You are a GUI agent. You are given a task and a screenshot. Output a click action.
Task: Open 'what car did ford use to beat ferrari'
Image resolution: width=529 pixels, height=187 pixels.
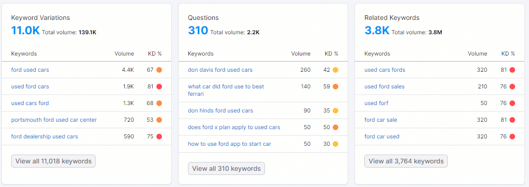click(x=226, y=90)
